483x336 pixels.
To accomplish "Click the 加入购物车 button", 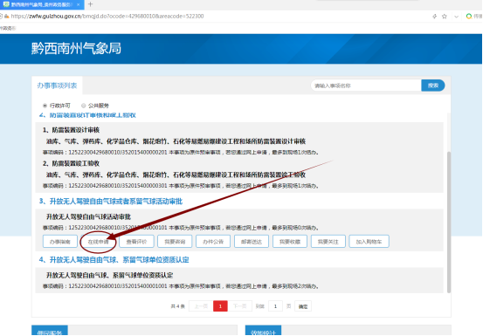I will [369, 242].
